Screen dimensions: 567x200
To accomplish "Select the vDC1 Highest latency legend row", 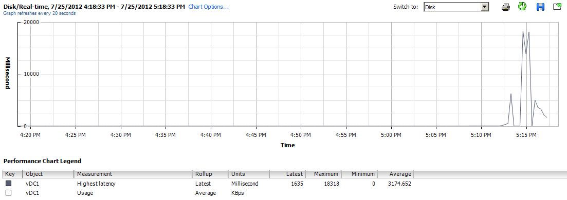I will pos(208,184).
